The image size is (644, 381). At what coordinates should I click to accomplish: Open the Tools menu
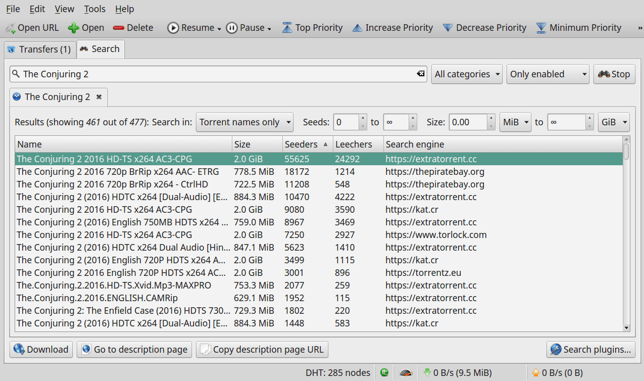point(94,9)
